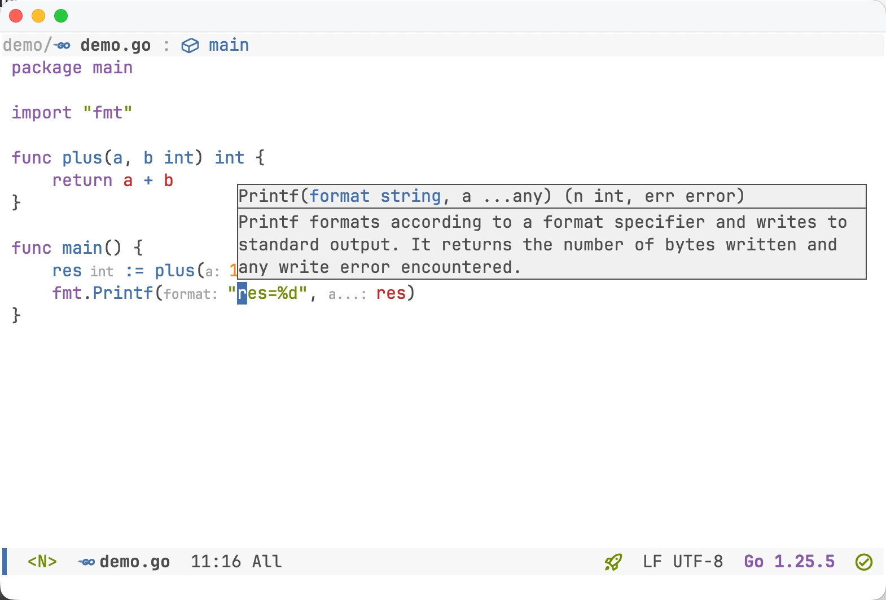Close the window with the red button
Viewport: 886px width, 600px height.
(x=16, y=16)
